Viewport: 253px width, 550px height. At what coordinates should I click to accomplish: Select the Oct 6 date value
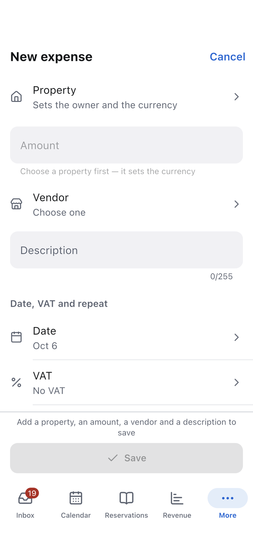[45, 346]
